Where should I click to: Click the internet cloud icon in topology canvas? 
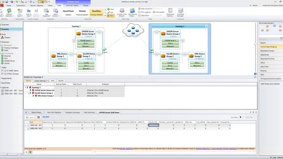(133, 30)
